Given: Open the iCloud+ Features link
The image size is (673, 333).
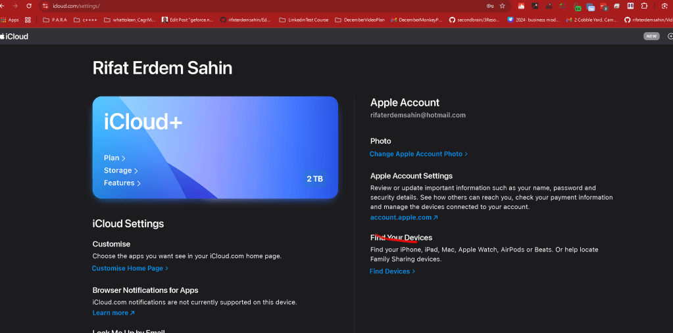Looking at the screenshot, I should click(x=122, y=183).
